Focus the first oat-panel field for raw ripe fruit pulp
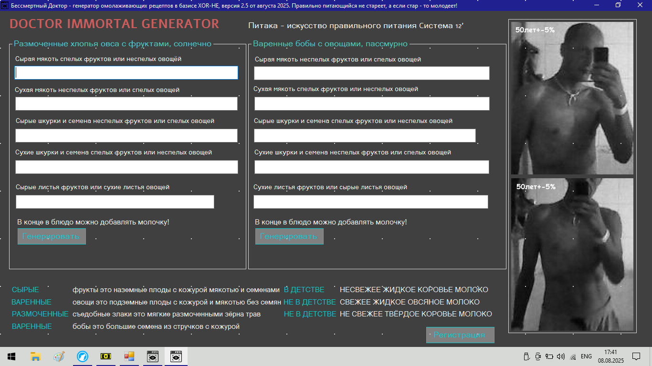Image resolution: width=652 pixels, height=366 pixels. coord(126,72)
